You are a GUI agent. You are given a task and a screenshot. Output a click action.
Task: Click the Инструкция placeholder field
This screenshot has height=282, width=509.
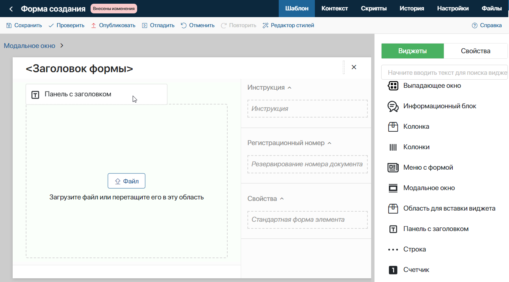point(307,109)
